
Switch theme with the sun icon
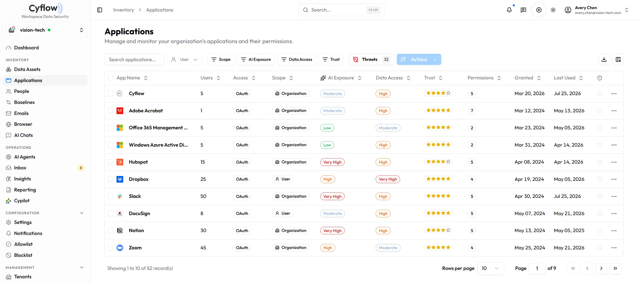553,10
